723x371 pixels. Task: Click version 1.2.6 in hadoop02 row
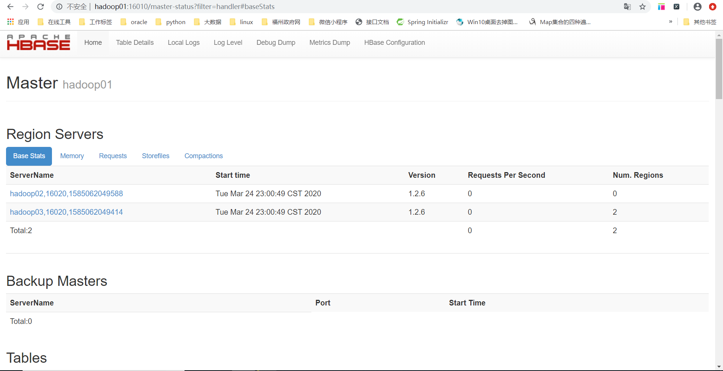tap(416, 194)
